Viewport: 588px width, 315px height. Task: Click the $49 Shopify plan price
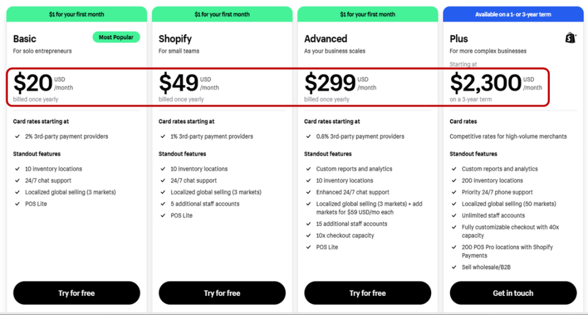point(178,83)
